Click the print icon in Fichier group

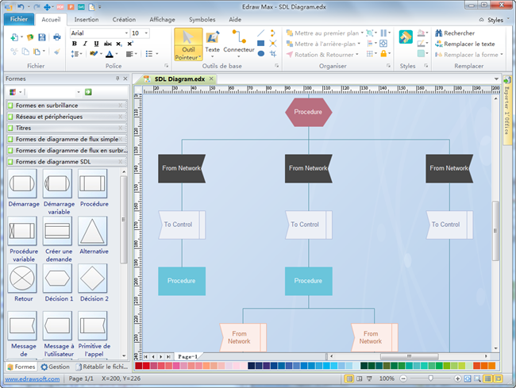tap(56, 36)
